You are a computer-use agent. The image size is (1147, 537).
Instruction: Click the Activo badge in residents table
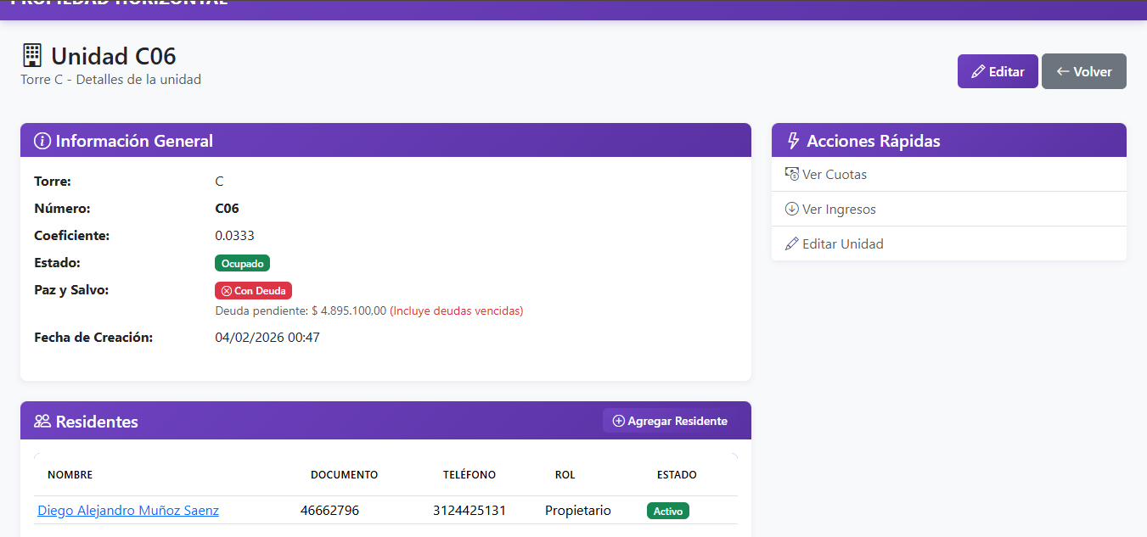pos(667,512)
